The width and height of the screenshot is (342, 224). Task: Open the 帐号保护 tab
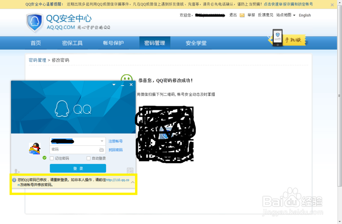pos(113,43)
